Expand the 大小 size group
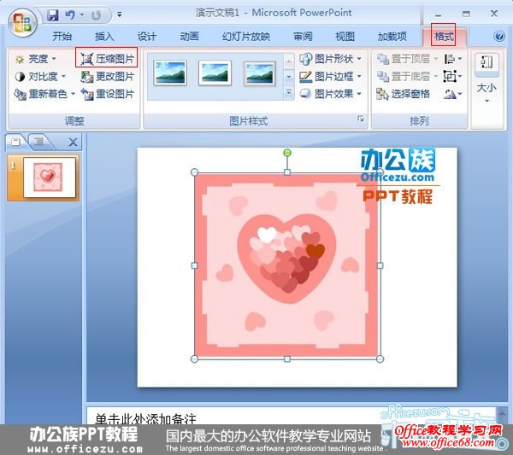Viewport: 513px width, 455px height. point(486,79)
